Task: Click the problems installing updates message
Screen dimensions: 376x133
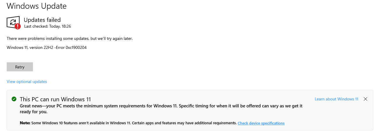Action: (x=69, y=38)
